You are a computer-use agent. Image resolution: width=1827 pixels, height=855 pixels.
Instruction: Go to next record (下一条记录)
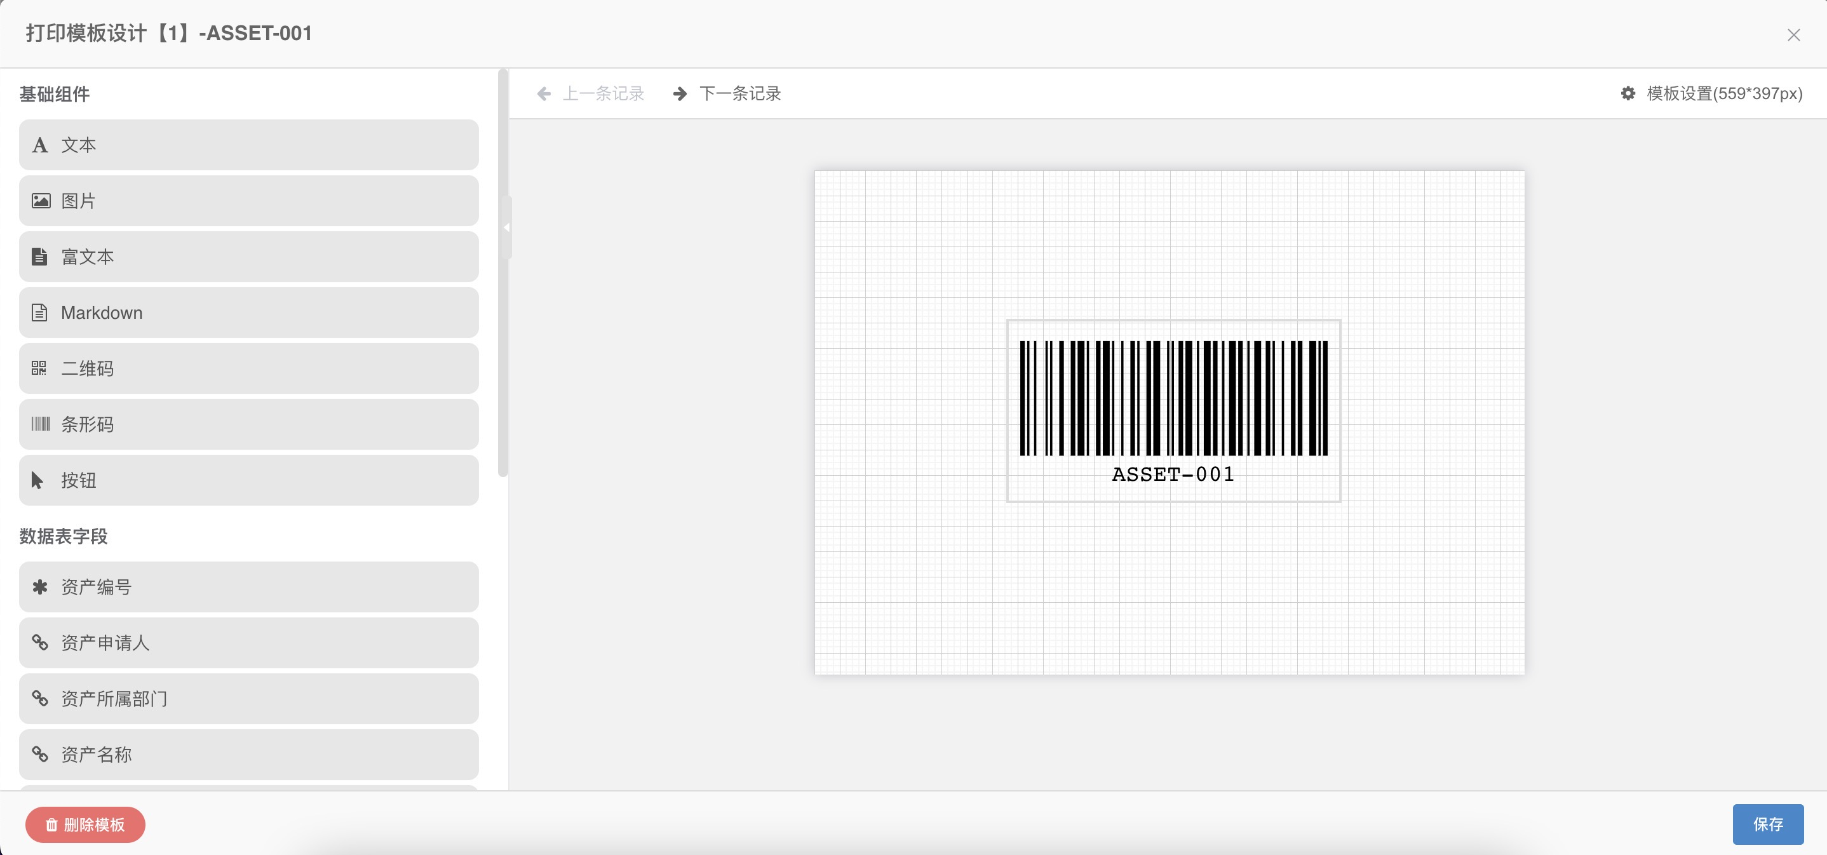[727, 93]
